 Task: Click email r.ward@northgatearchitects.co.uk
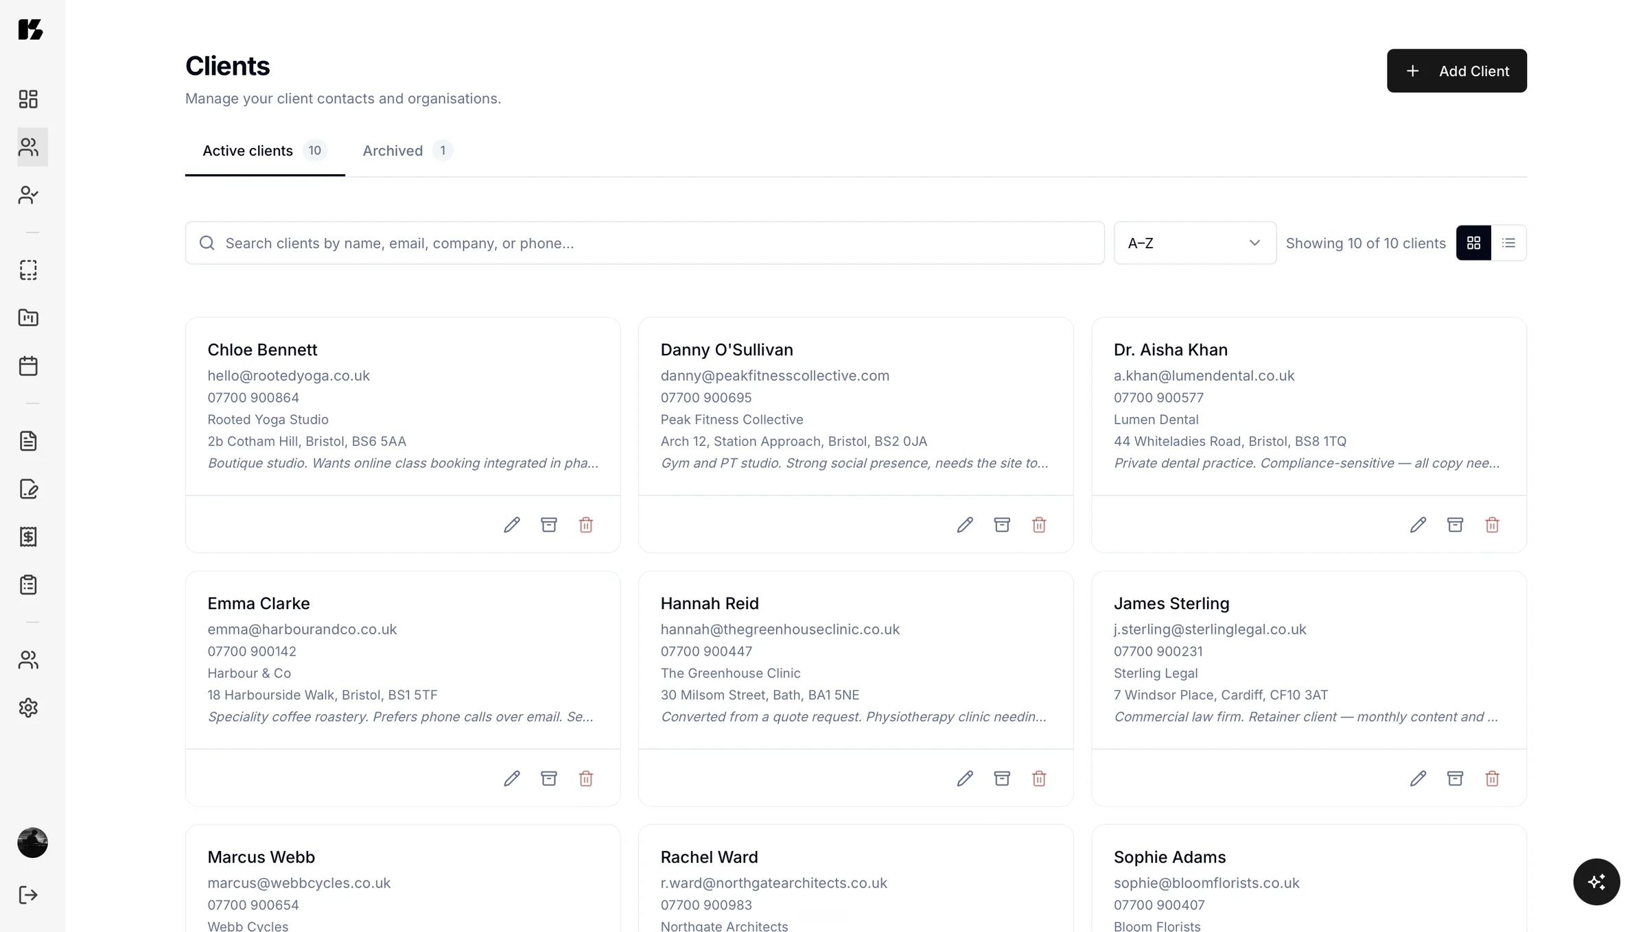773,883
